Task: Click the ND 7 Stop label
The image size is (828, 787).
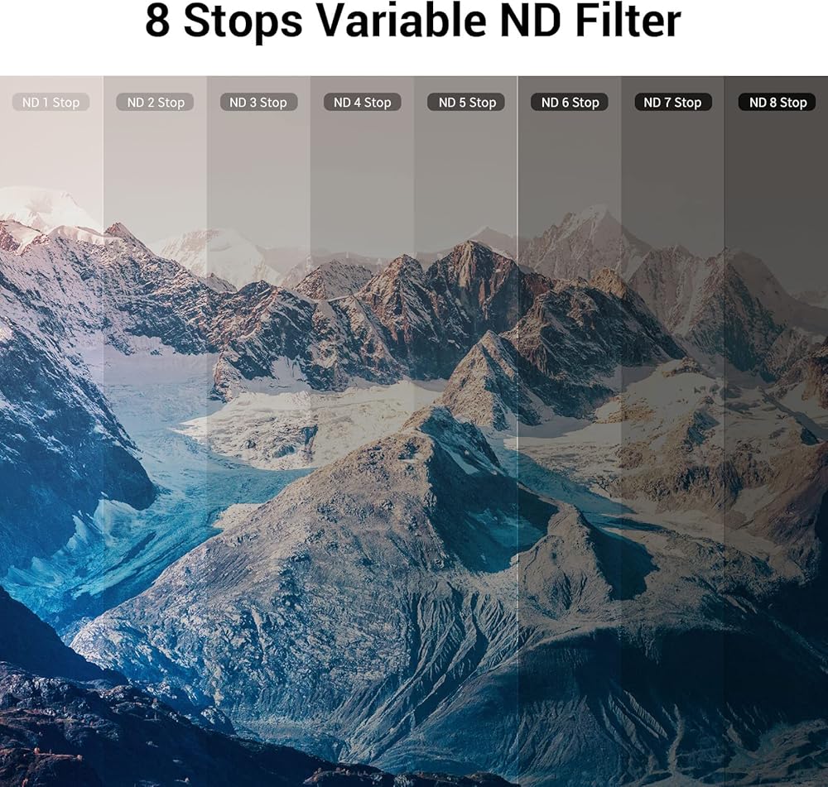Action: (673, 103)
